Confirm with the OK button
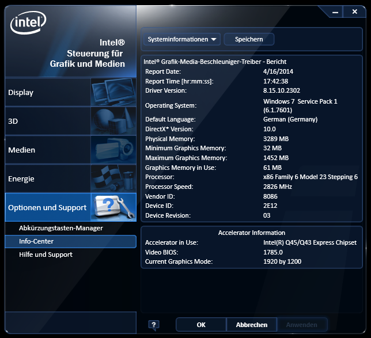This screenshot has height=338, width=371. point(201,325)
